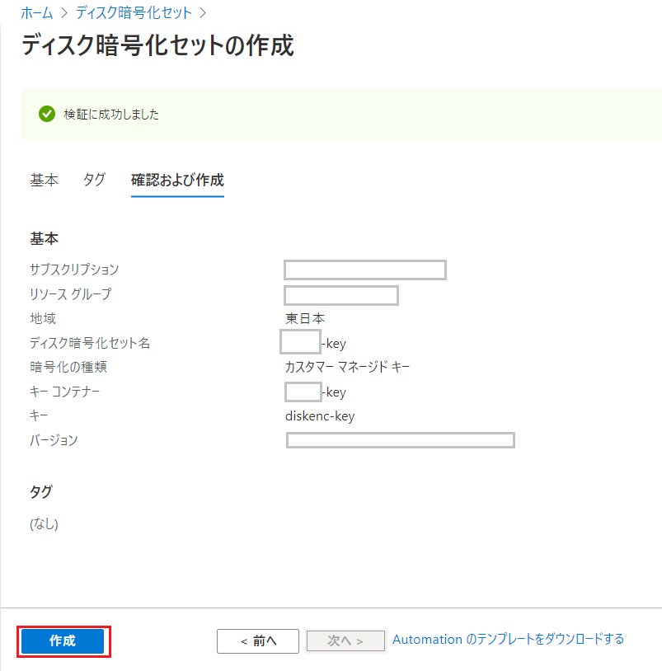
Task: Click the リソース グループ label
Action: pos(71,294)
